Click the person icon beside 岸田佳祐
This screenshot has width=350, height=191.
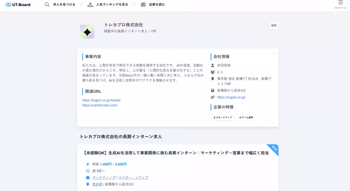pyautogui.click(x=213, y=65)
